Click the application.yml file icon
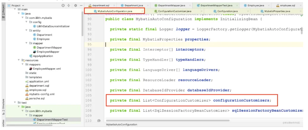The width and height of the screenshot is (308, 130). (x=27, y=81)
